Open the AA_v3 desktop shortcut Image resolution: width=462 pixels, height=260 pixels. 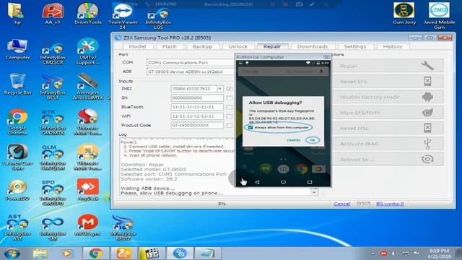53,14
